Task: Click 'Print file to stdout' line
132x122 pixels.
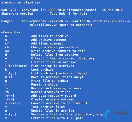Action: (50, 81)
